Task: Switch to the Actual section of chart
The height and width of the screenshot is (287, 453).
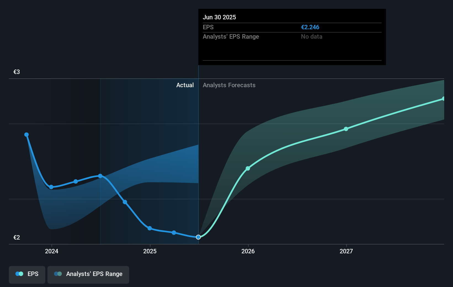Action: 185,85
